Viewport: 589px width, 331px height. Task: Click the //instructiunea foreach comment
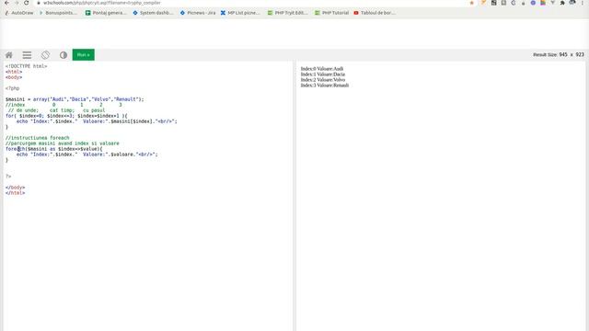point(37,138)
